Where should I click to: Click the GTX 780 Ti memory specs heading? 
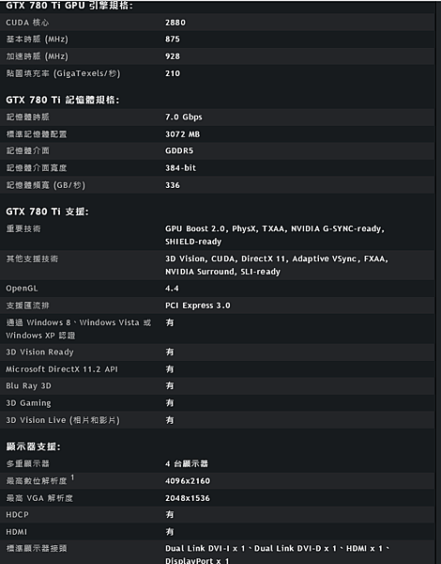click(63, 100)
